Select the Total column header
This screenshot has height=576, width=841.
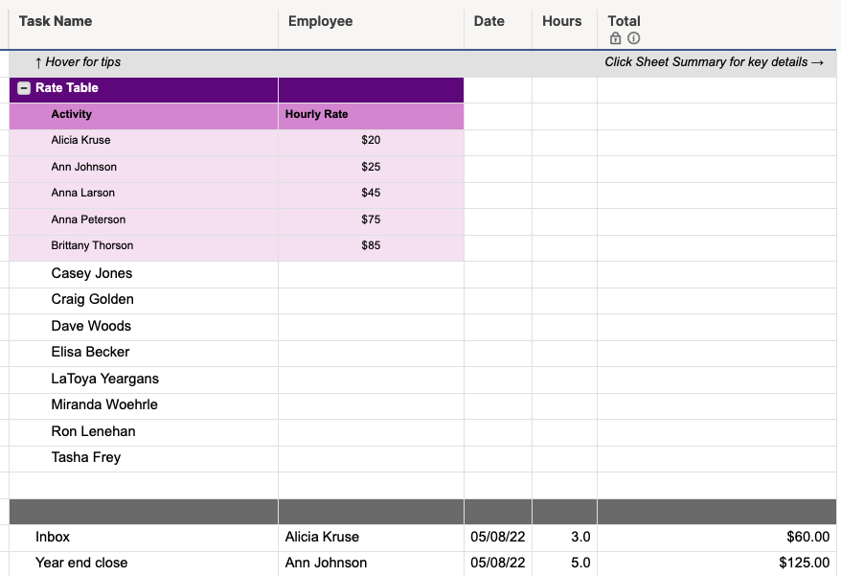tap(624, 21)
